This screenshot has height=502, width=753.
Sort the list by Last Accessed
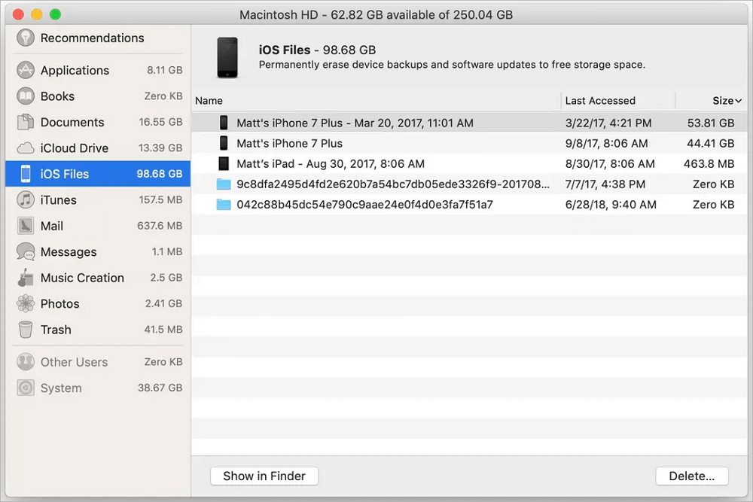[600, 101]
